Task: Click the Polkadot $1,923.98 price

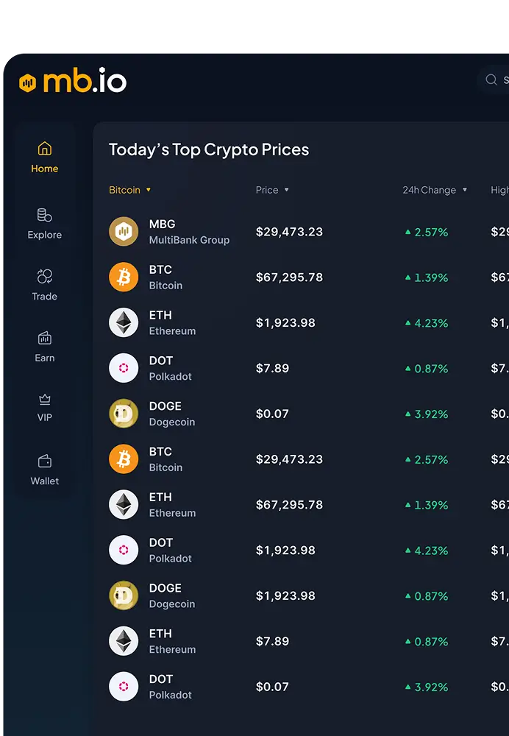Action: tap(285, 550)
